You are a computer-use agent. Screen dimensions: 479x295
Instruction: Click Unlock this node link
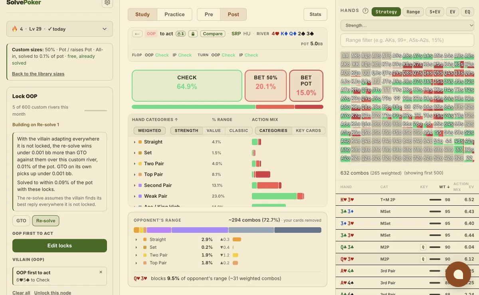(x=53, y=293)
